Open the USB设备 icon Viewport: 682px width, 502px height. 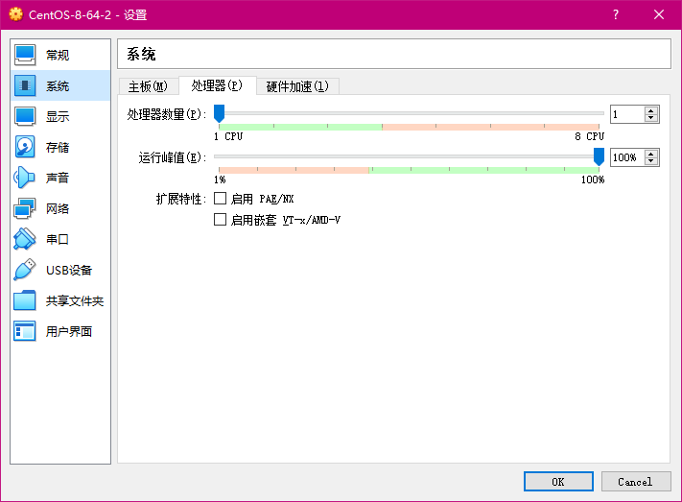coord(25,270)
